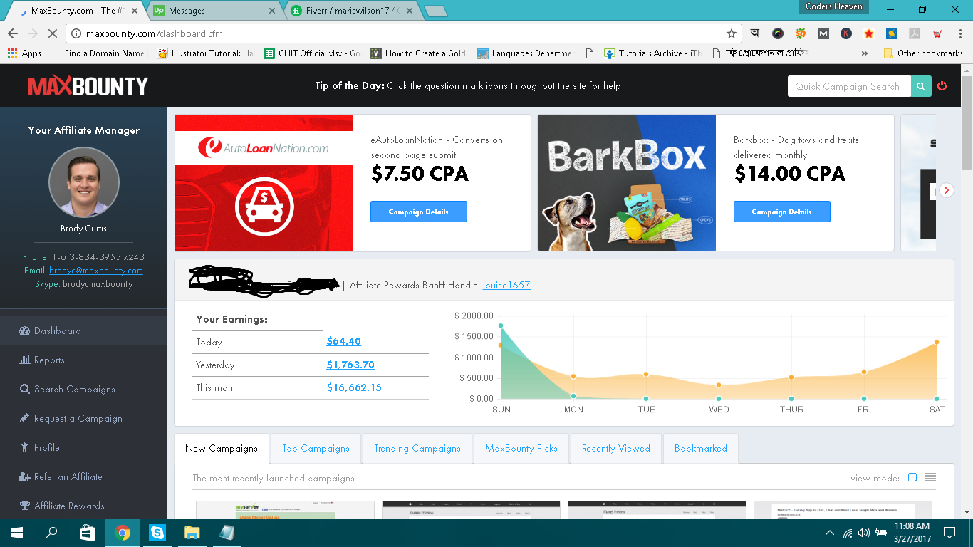Switch to the Messages browser tab
The width and height of the screenshot is (973, 547).
click(214, 11)
